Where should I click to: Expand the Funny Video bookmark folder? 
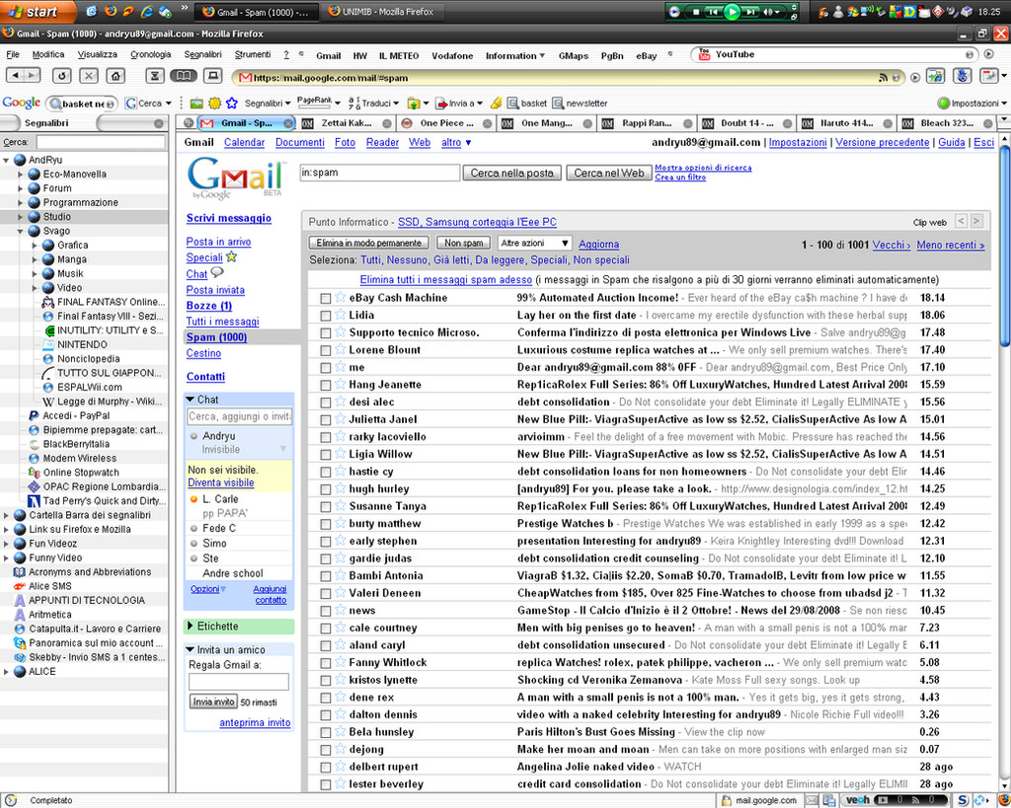click(7, 558)
